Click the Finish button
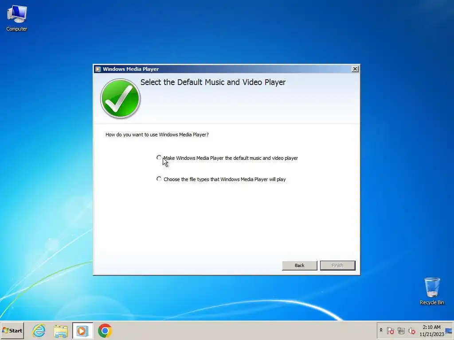 [337, 266]
